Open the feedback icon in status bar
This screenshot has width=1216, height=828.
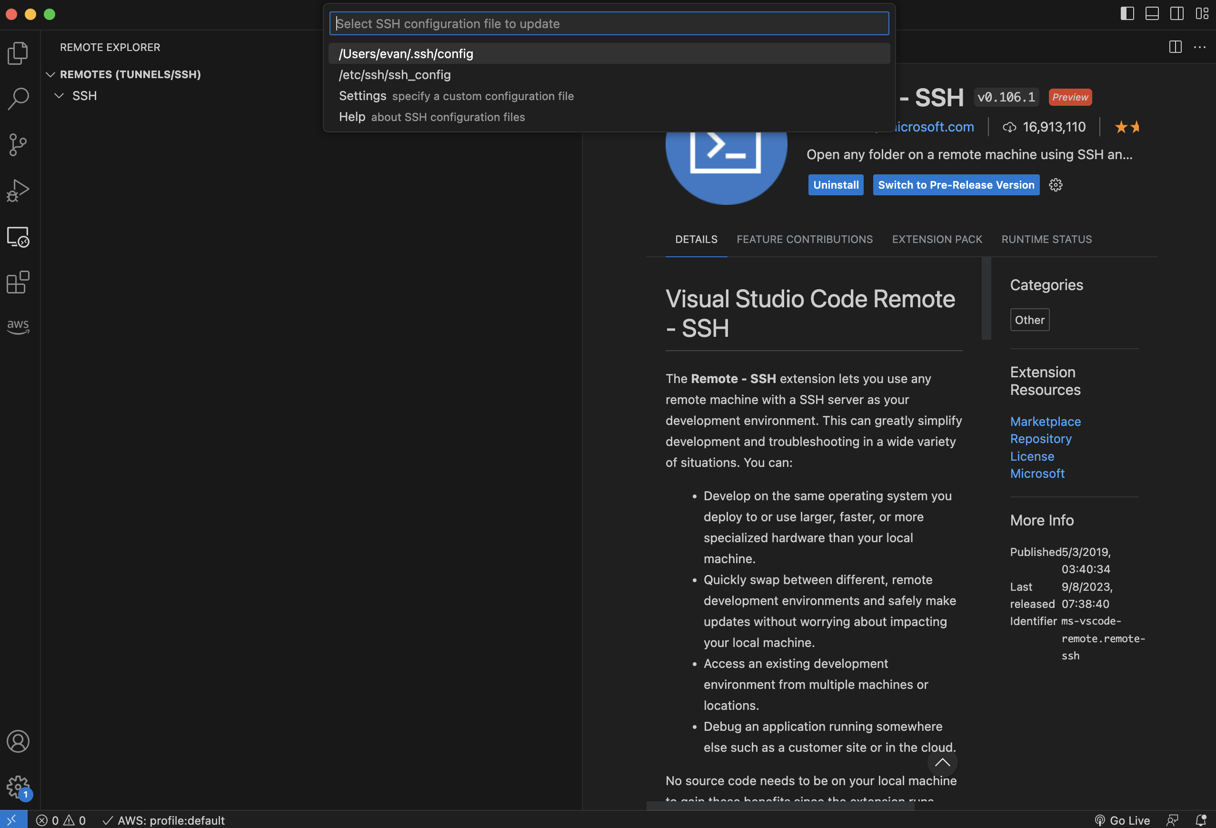1173,820
